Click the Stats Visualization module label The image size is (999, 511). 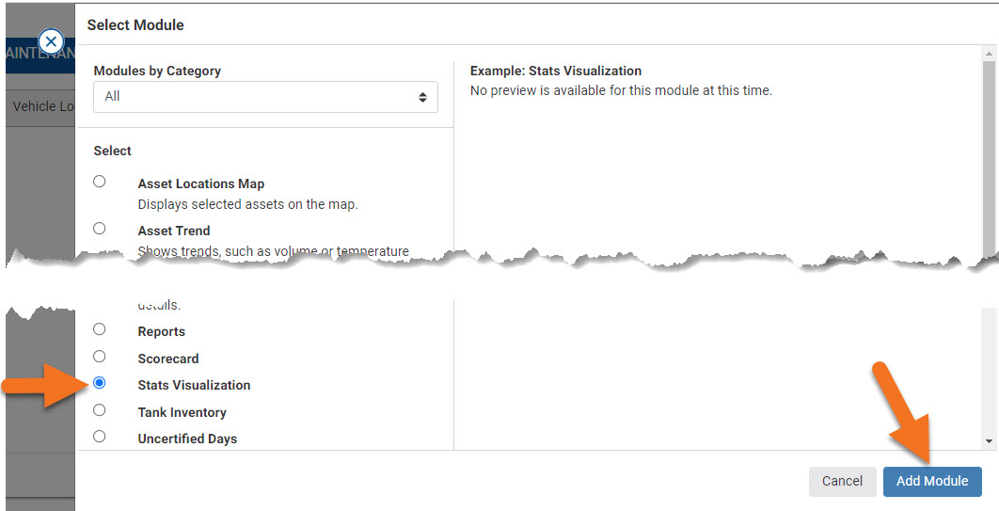coord(194,385)
